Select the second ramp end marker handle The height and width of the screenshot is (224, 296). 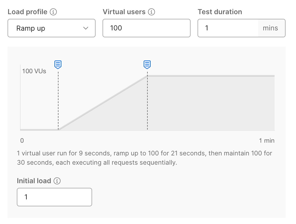[147, 65]
